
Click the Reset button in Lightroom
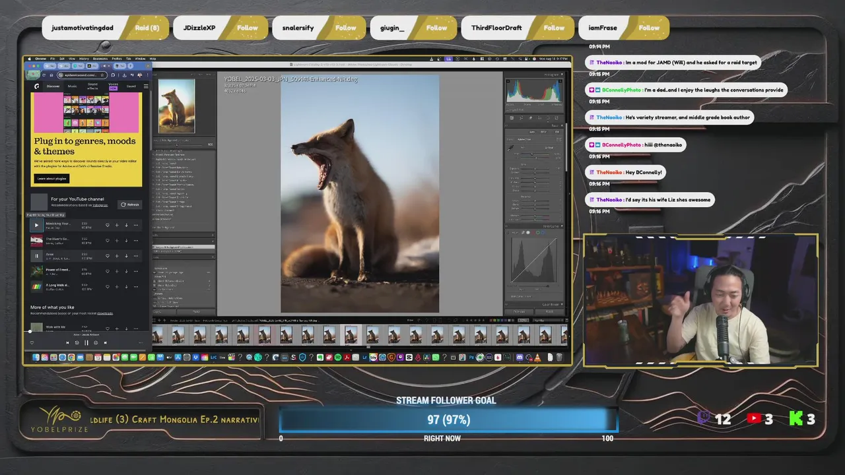point(550,311)
